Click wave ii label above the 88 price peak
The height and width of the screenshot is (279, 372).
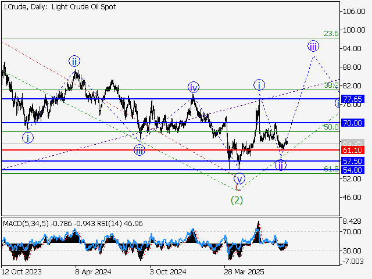point(74,60)
